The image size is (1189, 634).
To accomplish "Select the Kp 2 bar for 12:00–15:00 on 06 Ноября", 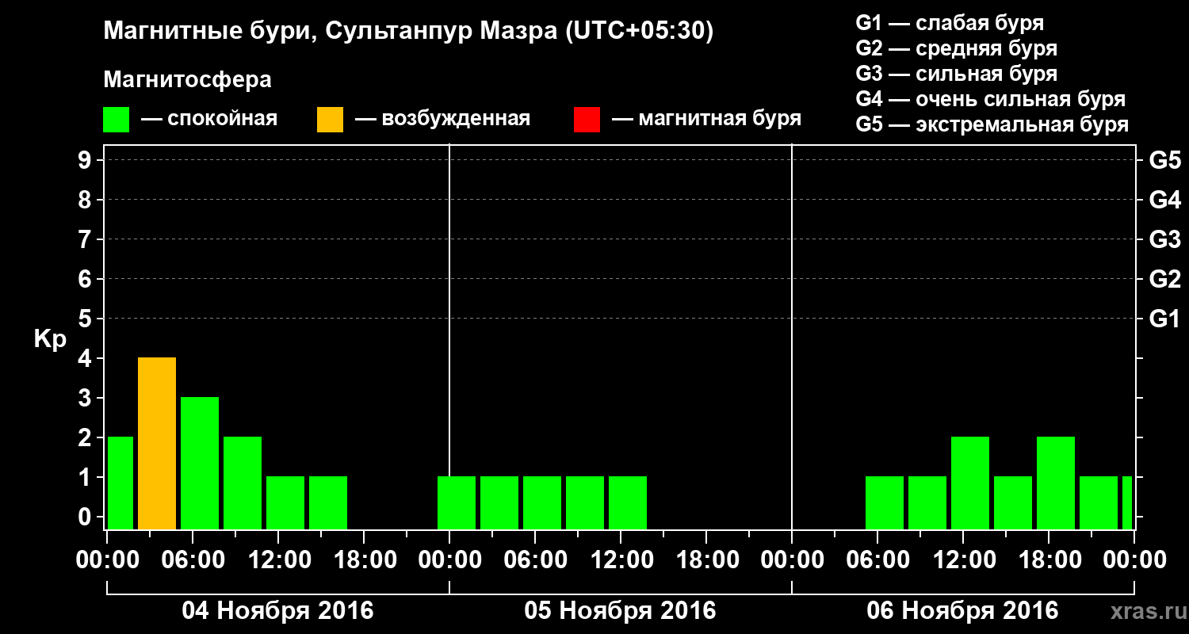I will pyautogui.click(x=970, y=483).
